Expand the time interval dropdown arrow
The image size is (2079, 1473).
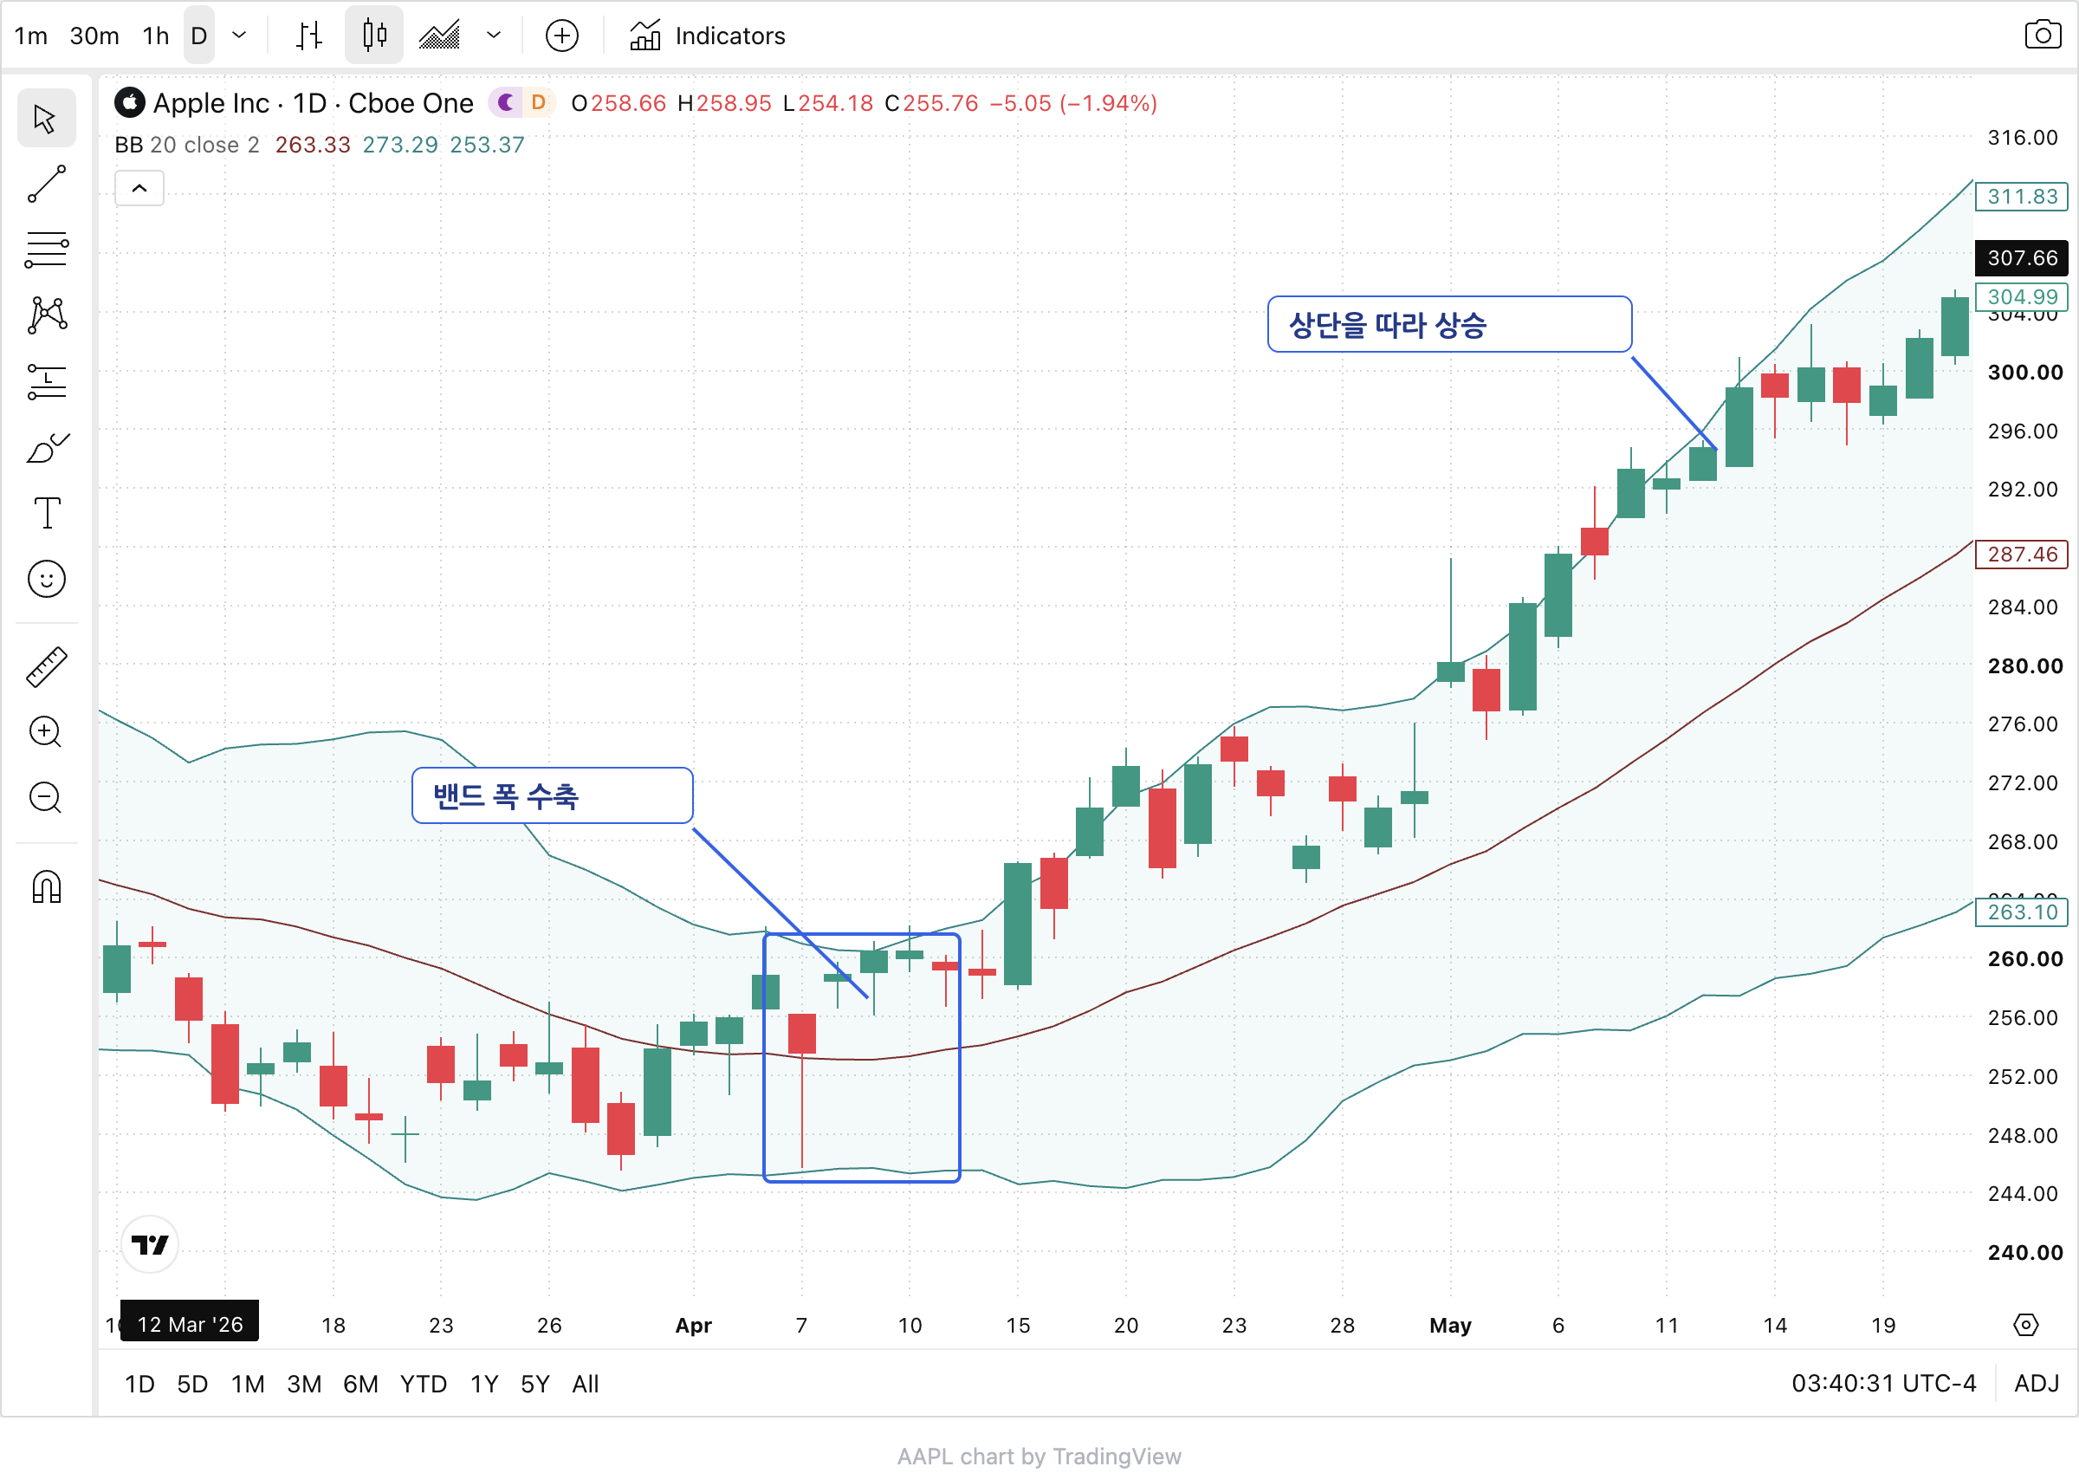click(239, 36)
